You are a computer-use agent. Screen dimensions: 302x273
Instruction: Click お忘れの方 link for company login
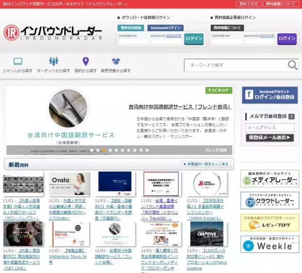pos(267,36)
